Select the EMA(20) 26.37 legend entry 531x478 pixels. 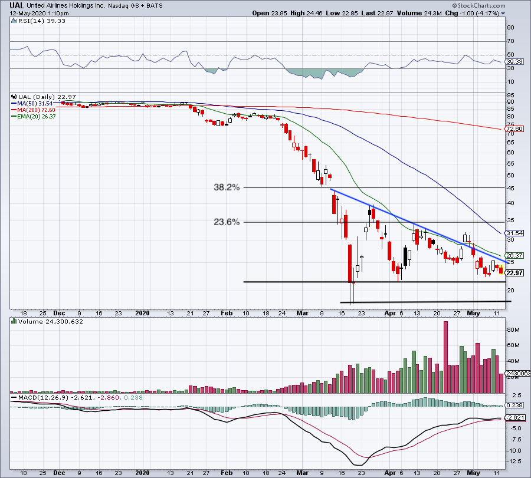click(x=33, y=116)
